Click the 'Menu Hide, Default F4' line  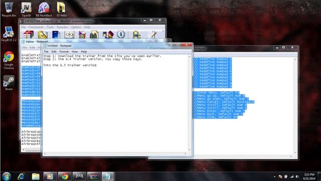pos(216,117)
